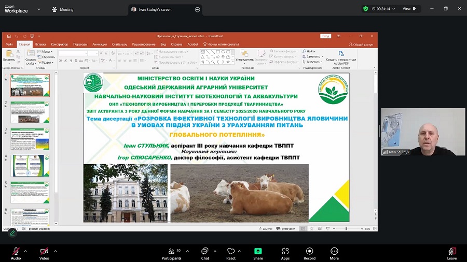The width and height of the screenshot is (467, 262).
Task: Unmute the microphone with Audio button
Action: (x=16, y=252)
